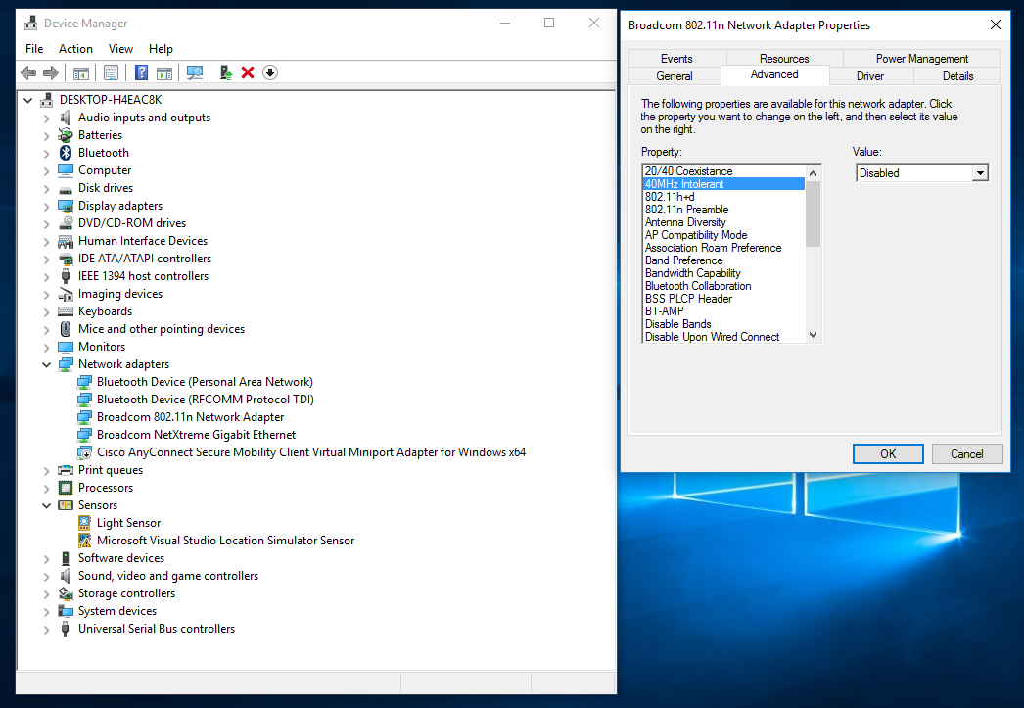This screenshot has width=1024, height=708.
Task: Open the Value dropdown showing Disabled
Action: pyautogui.click(x=978, y=172)
